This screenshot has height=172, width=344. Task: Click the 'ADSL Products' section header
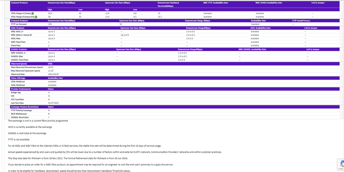pos(18,28)
